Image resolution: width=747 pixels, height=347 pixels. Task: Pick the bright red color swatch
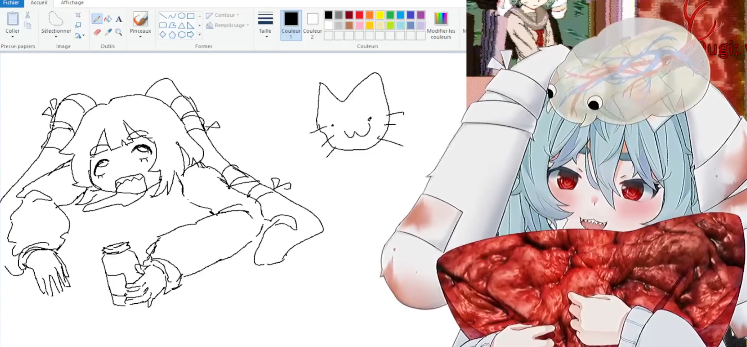(x=359, y=15)
